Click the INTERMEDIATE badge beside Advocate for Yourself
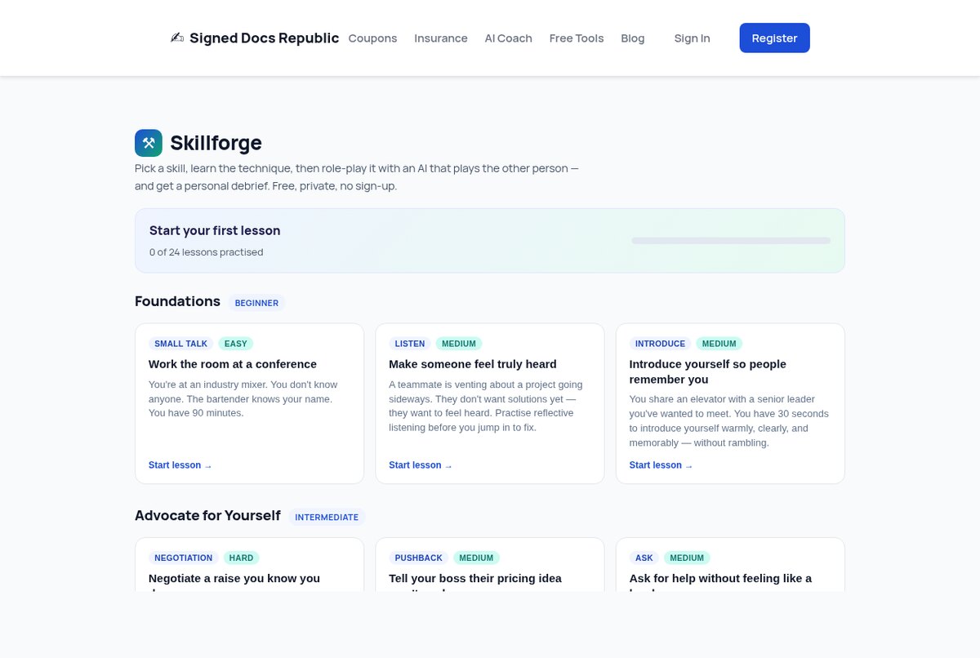 pos(327,517)
